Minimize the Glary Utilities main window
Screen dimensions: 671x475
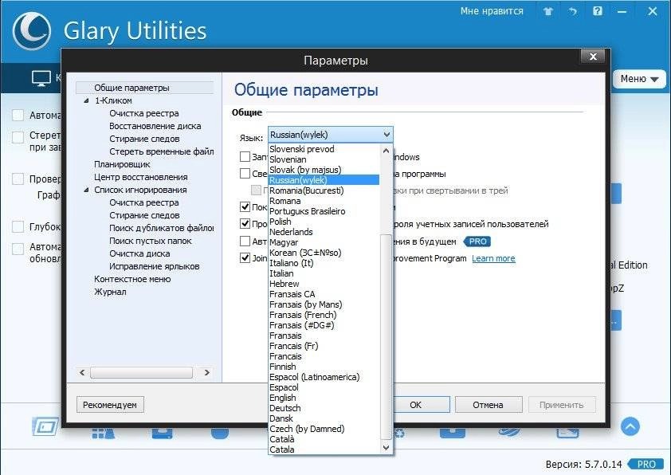622,11
